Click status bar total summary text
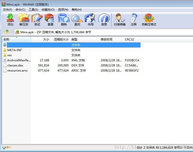This screenshot has width=193, height=152. point(165,148)
